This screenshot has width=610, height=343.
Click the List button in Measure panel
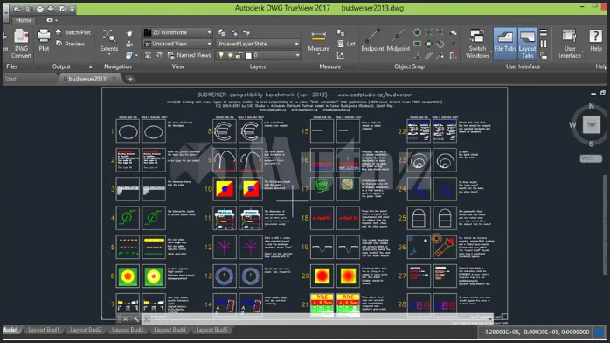346,44
